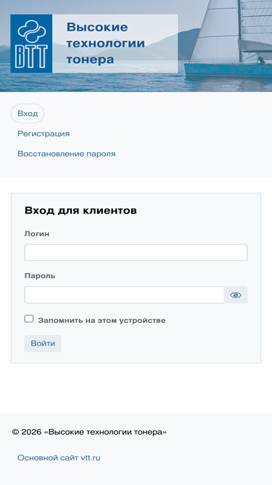Click the 'Вход для клиентов' heading
This screenshot has height=485, width=272.
point(81,211)
